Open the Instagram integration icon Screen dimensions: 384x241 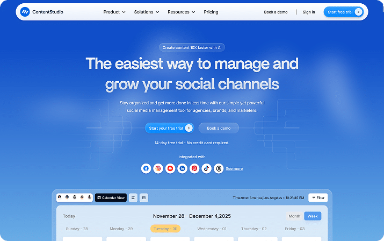(158, 168)
